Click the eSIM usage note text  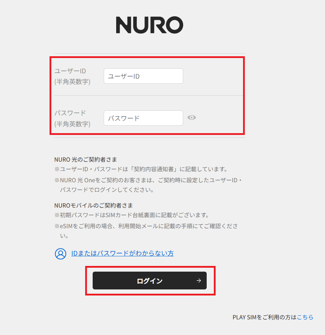[146, 231]
